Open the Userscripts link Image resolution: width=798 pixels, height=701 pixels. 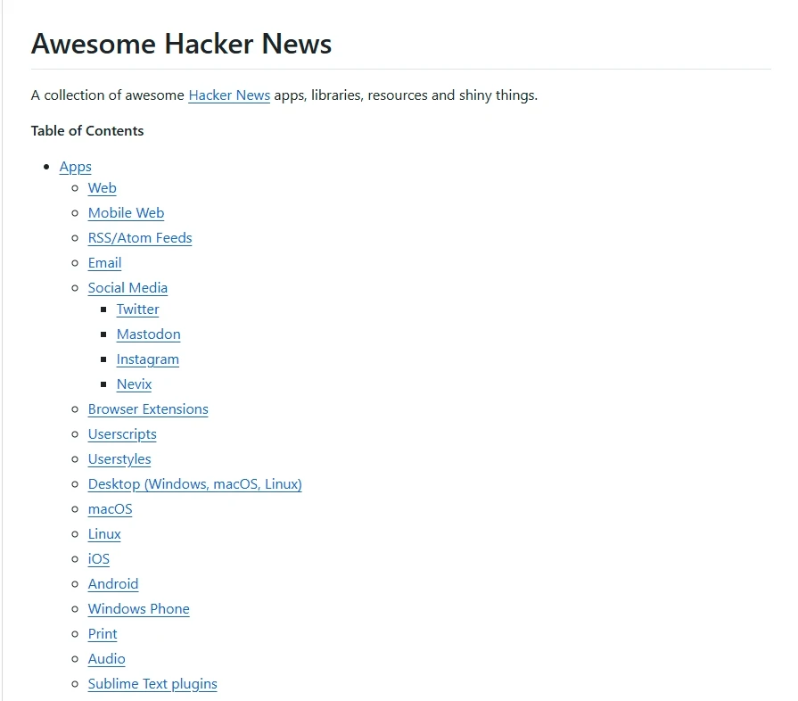pyautogui.click(x=122, y=434)
